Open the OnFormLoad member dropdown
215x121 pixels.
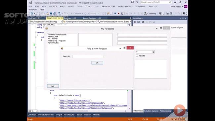(130, 21)
